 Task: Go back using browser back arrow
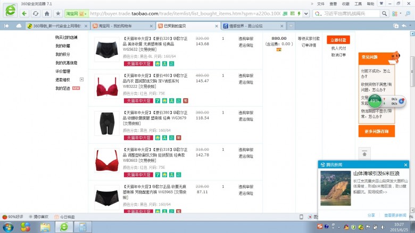pyautogui.click(x=24, y=13)
